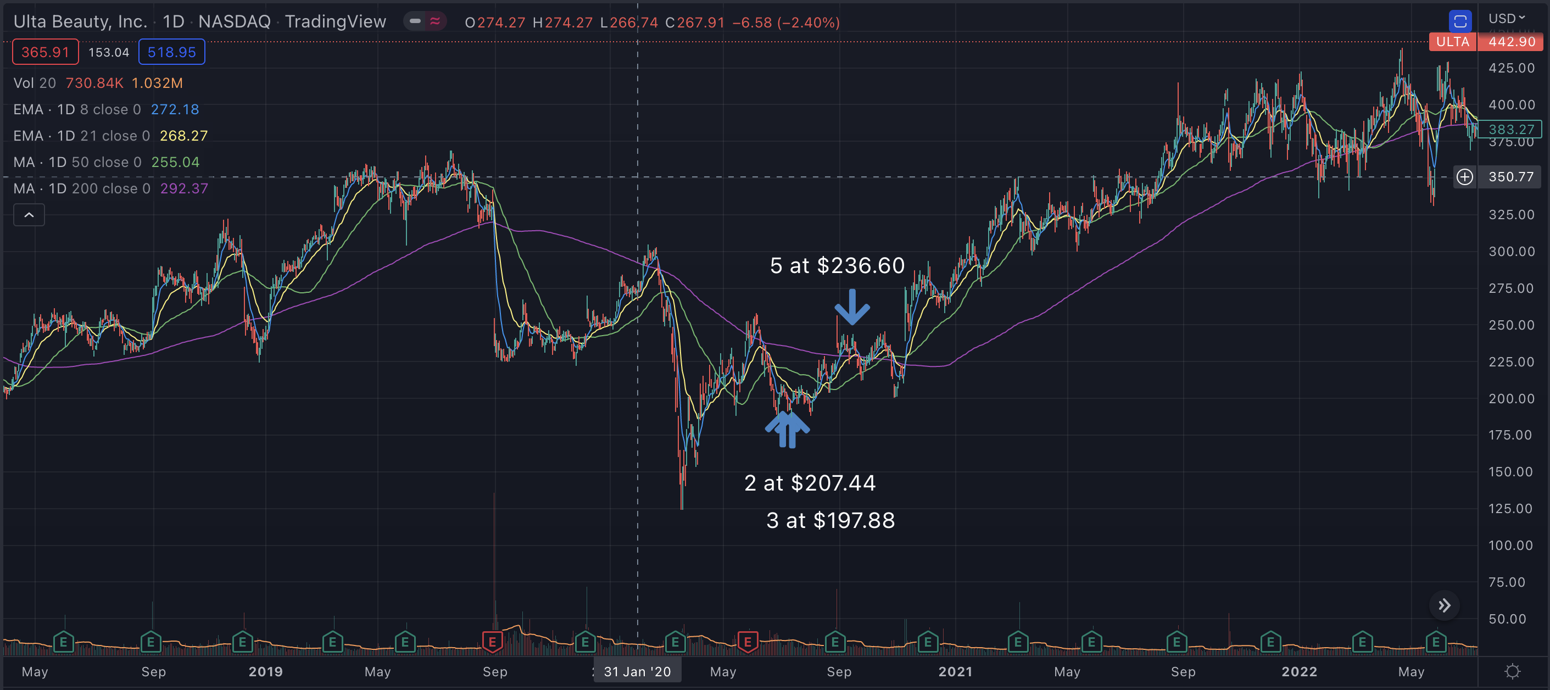Click the earnings marker above Sep 2020 label
Image resolution: width=1550 pixels, height=690 pixels.
click(x=835, y=642)
